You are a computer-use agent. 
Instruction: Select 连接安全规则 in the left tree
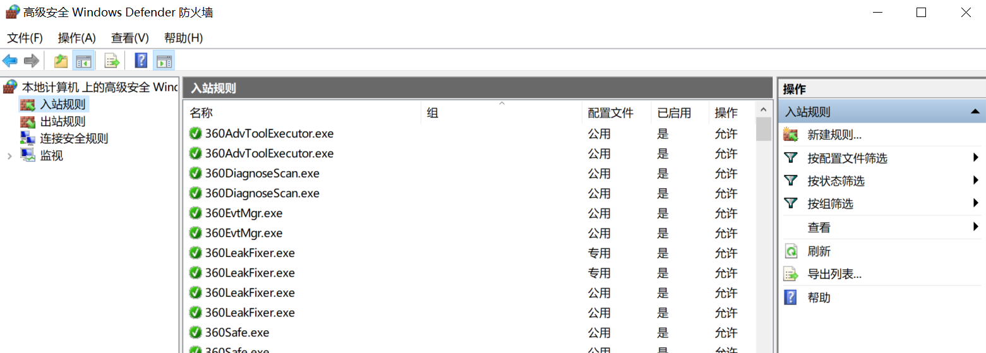coord(74,138)
